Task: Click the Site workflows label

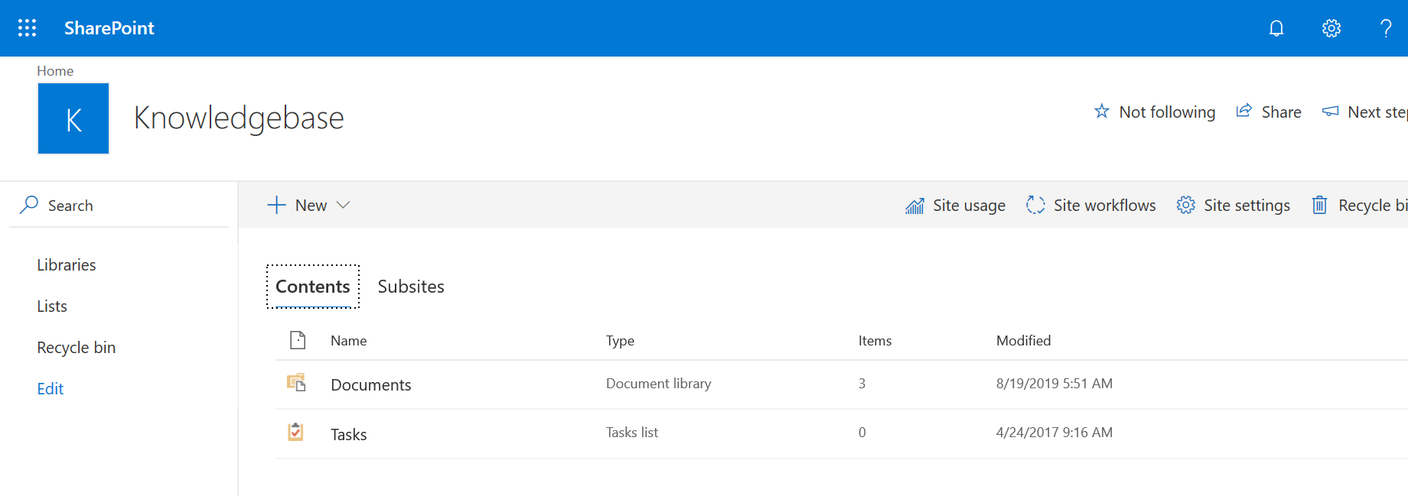Action: click(x=1104, y=206)
